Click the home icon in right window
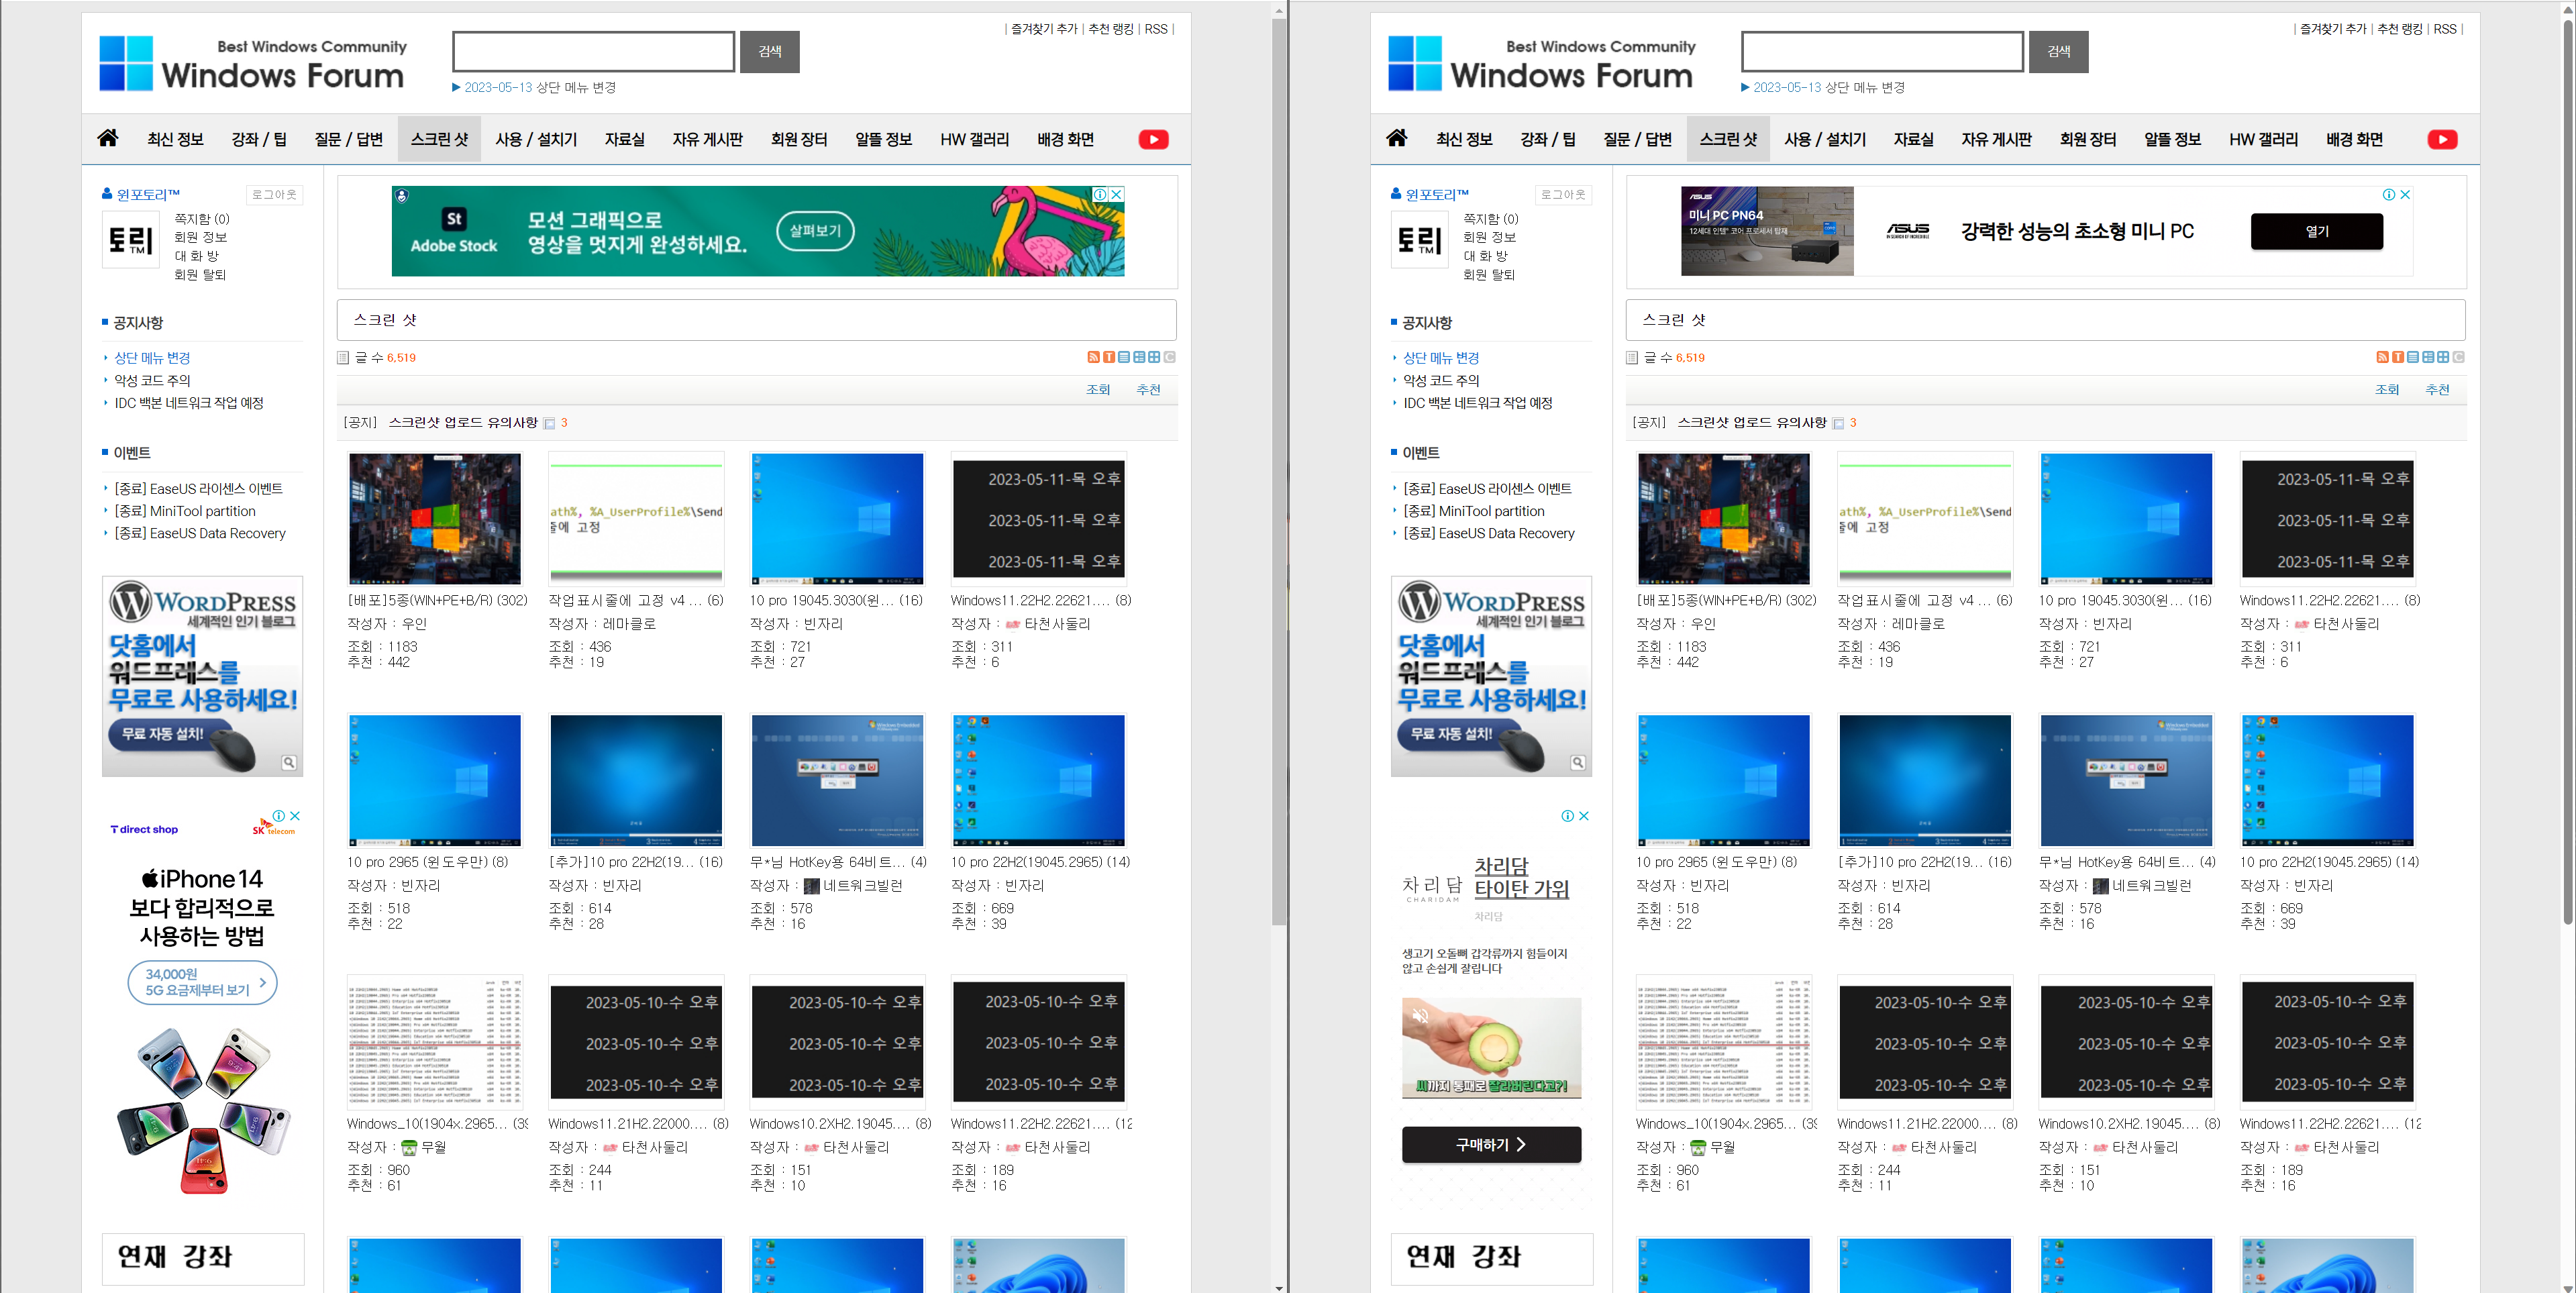Screen dimensions: 2576x1293 pyautogui.click(x=1397, y=138)
